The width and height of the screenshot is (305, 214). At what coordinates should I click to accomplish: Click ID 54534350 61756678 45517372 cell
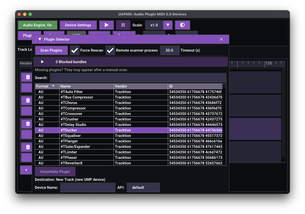pos(196,136)
